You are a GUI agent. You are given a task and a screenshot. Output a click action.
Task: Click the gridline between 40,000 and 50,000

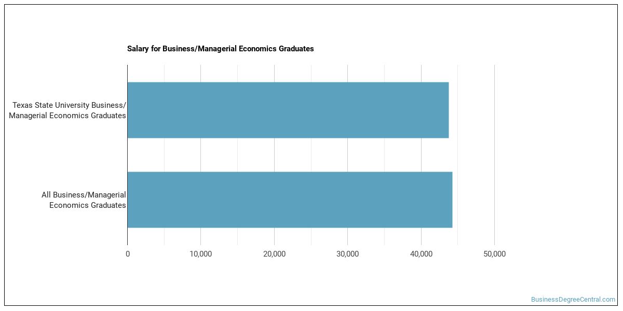pyautogui.click(x=458, y=154)
